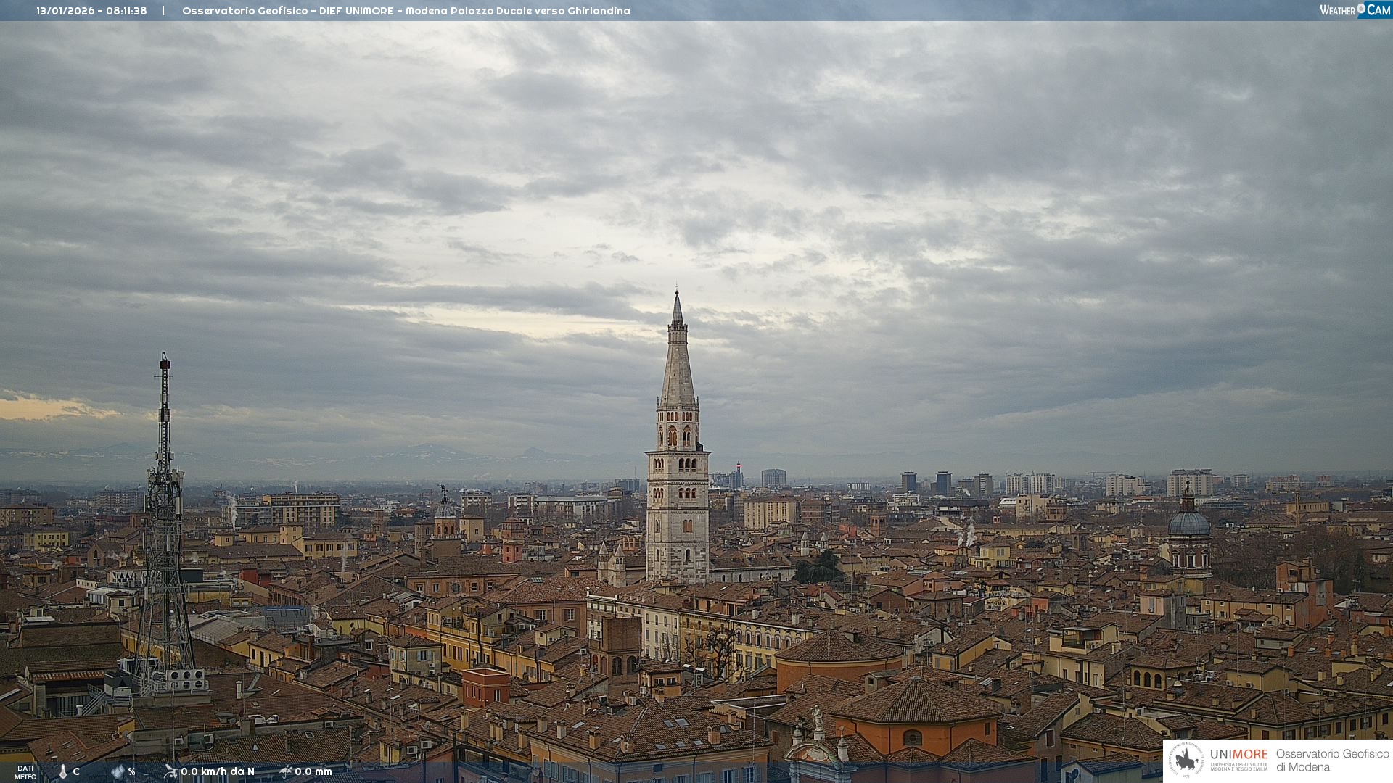
Task: Click the UNIMORE university seal emblem
Action: pyautogui.click(x=1187, y=760)
